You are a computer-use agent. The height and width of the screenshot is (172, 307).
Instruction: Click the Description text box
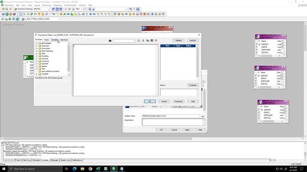pos(174,122)
